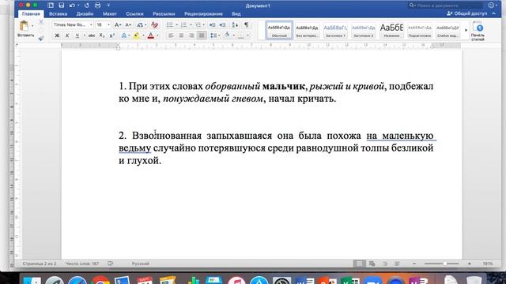
Task: Expand the paste options arrow
Action: click(32, 26)
